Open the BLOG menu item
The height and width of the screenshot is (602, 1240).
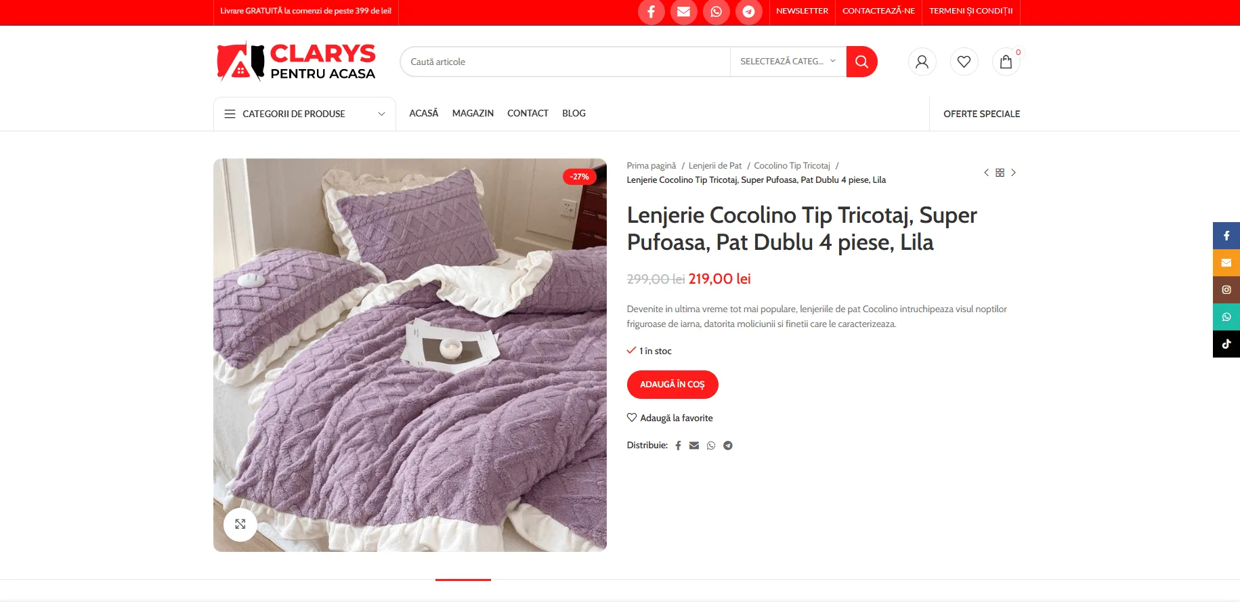(x=574, y=113)
